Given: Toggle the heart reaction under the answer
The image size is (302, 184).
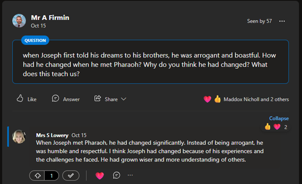Looking at the screenshot, I should 99,175.
